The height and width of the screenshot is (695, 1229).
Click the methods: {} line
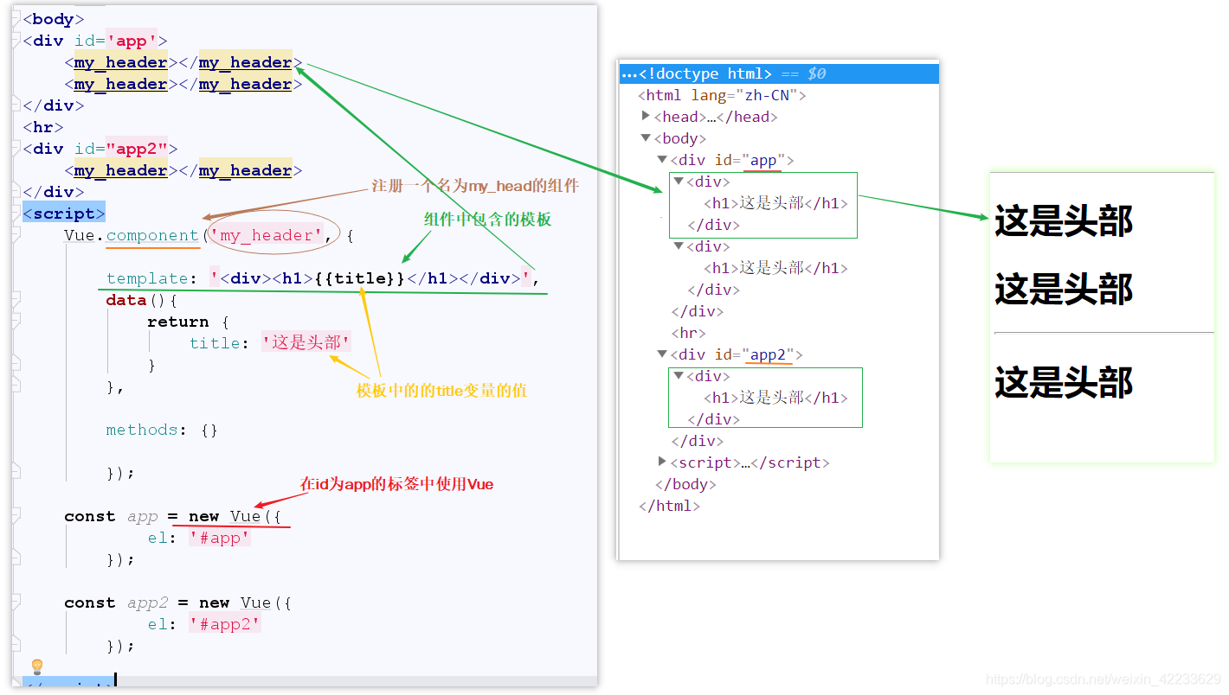(163, 430)
